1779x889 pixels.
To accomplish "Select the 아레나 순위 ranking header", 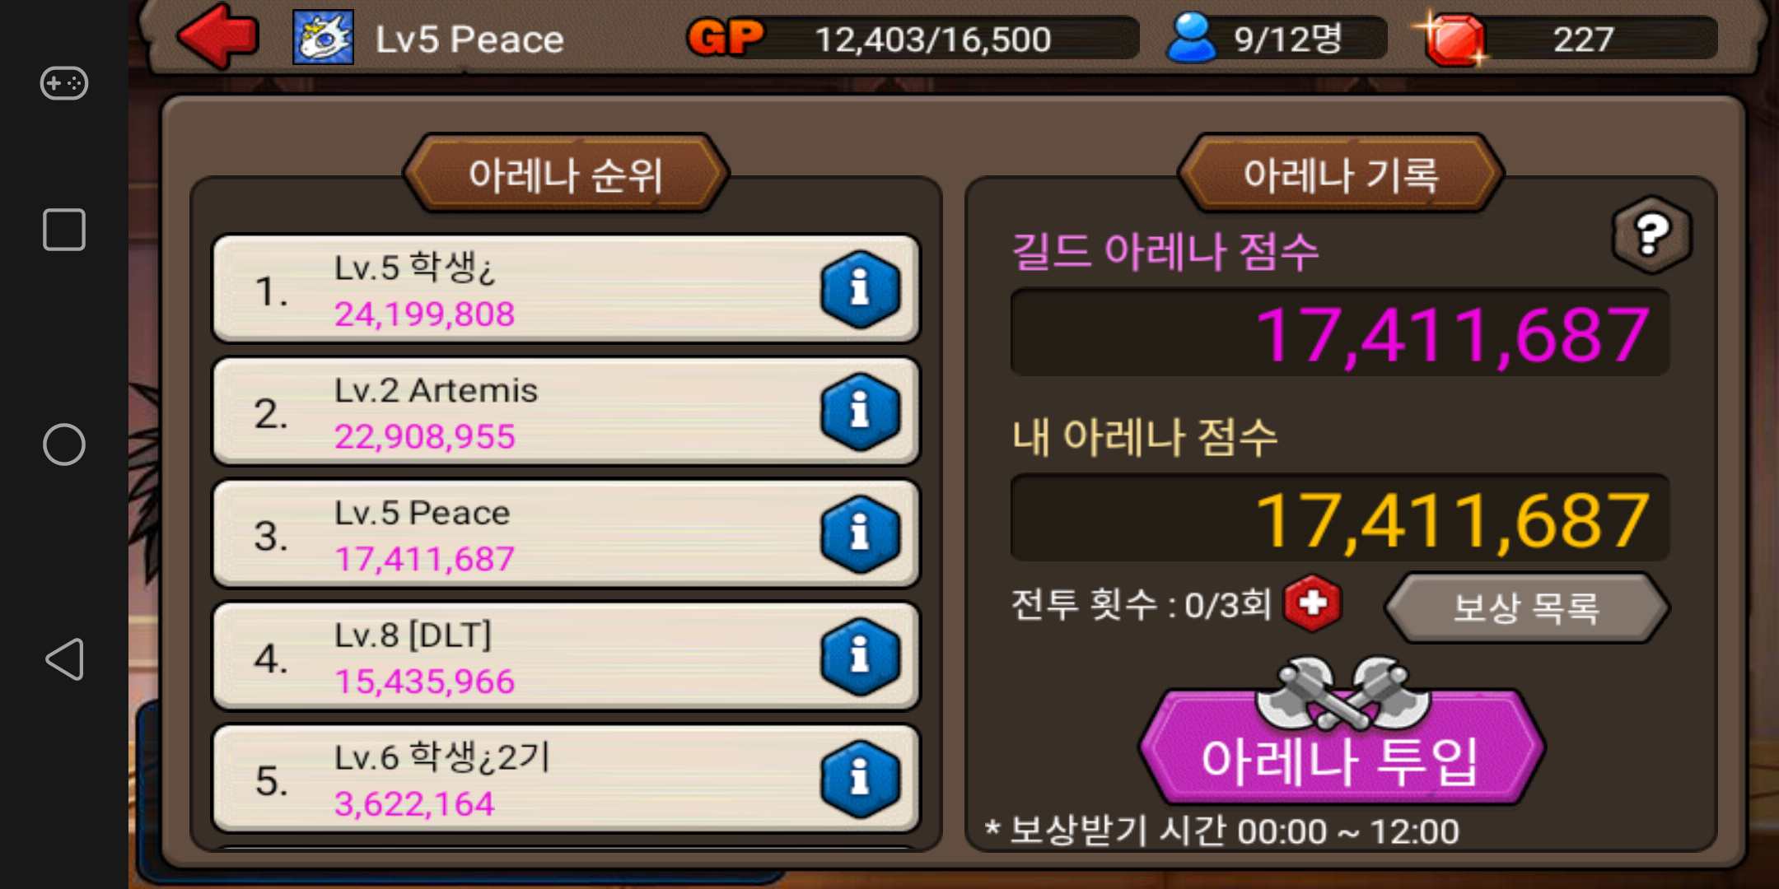I will coord(566,175).
